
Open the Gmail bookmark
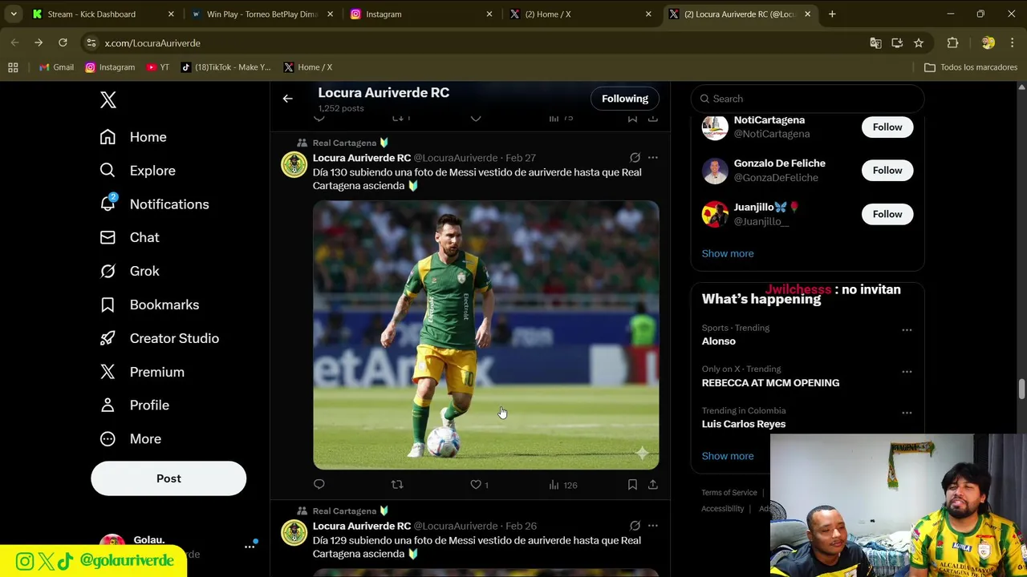click(56, 67)
